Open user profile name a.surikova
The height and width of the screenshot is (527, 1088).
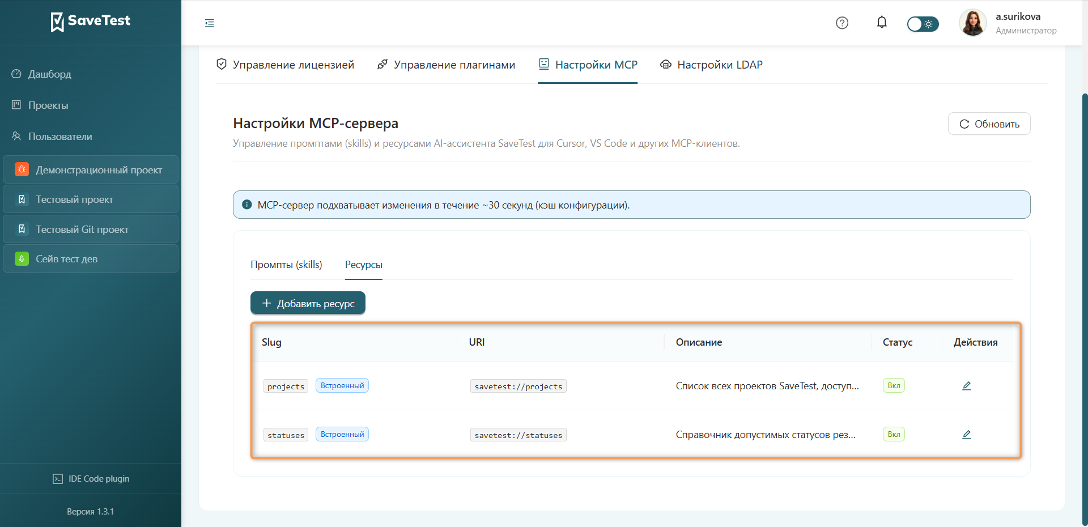1018,16
